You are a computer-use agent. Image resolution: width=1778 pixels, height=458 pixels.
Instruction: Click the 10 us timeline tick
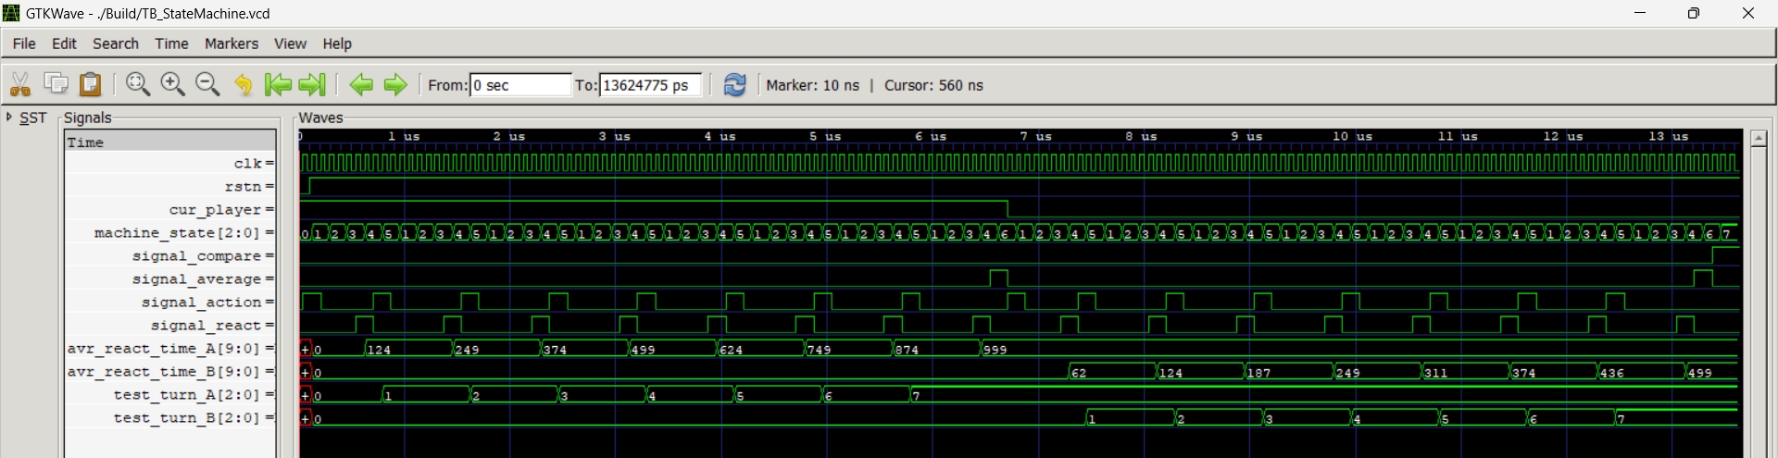tap(1352, 136)
